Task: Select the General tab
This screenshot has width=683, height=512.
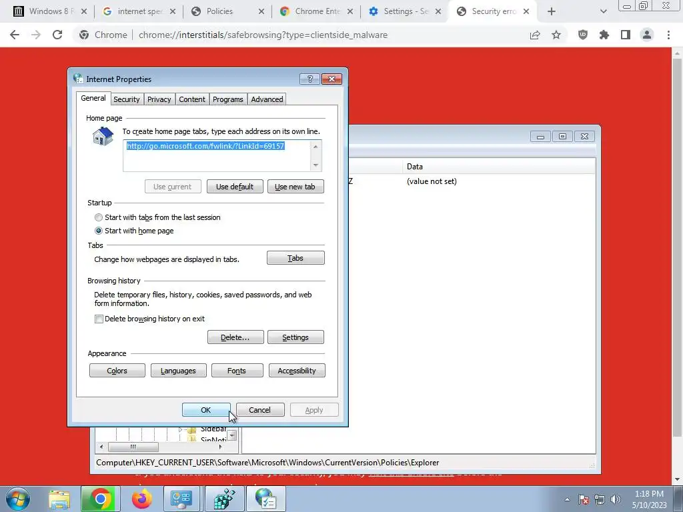Action: pyautogui.click(x=93, y=98)
